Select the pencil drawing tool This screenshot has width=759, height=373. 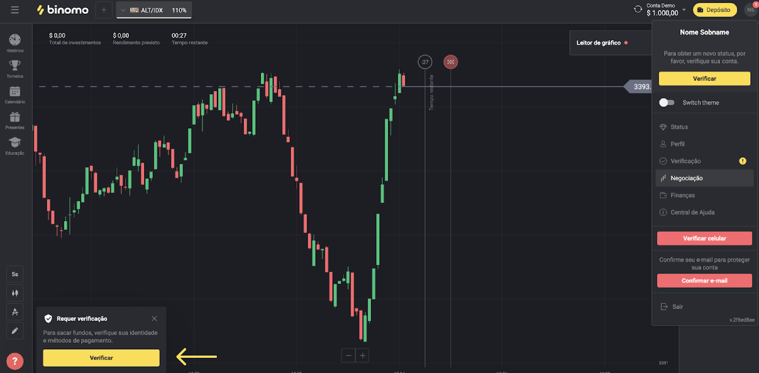point(15,331)
